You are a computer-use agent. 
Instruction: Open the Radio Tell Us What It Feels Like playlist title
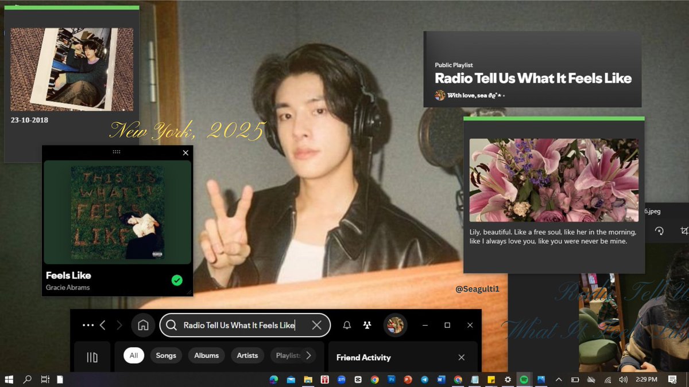533,79
